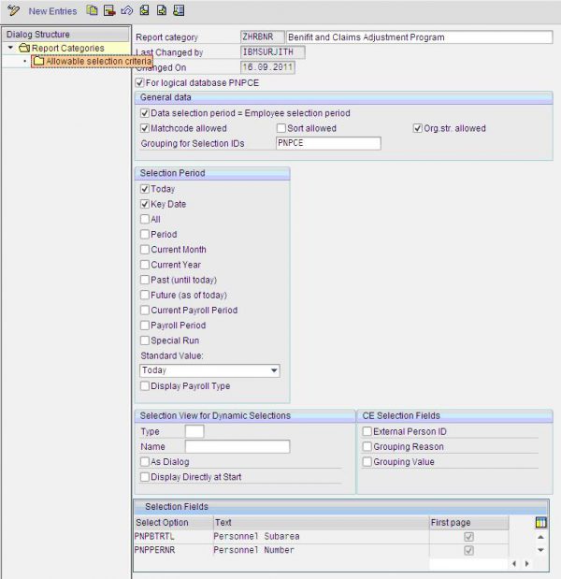Enable Sort allowed checkbox
561x579 pixels.
(281, 128)
